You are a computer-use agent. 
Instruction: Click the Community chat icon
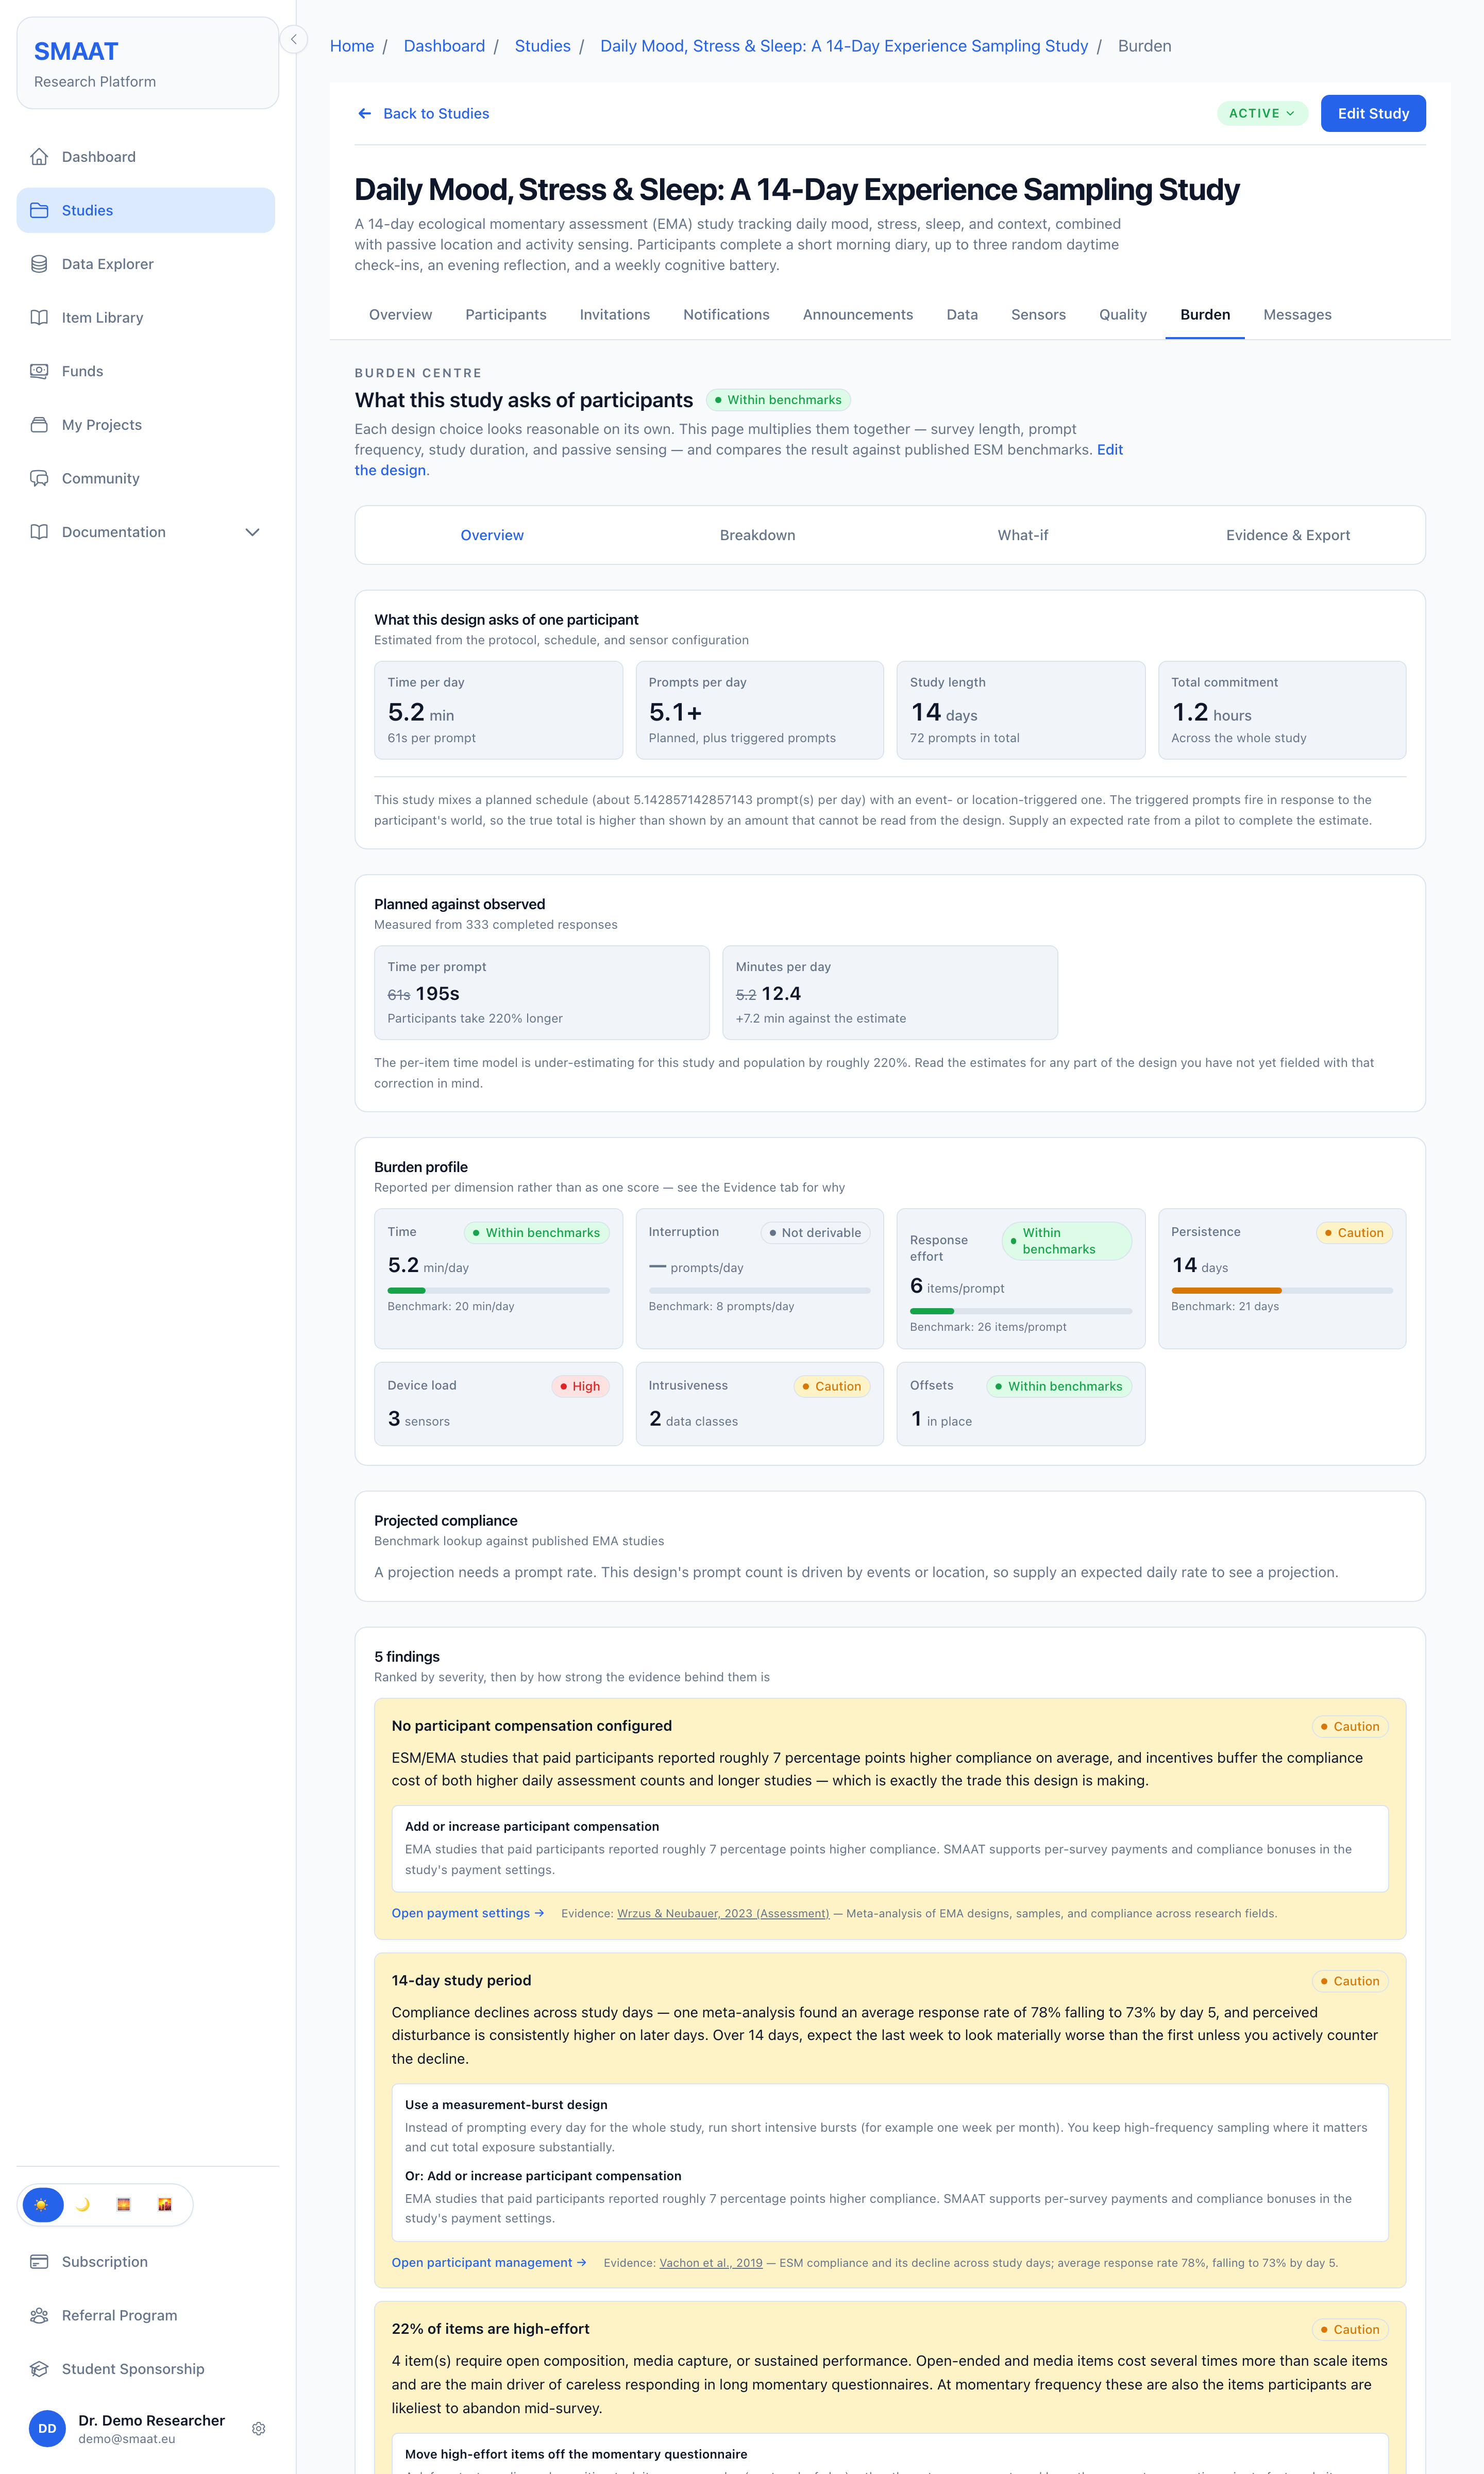tap(39, 478)
